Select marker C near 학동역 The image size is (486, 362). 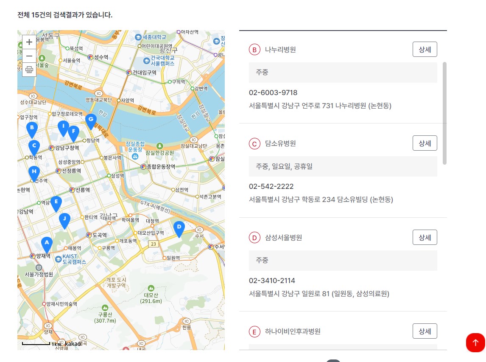34,146
